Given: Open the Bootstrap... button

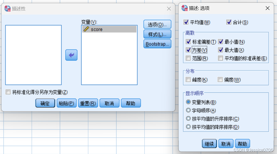Looking at the screenshot, I should [157, 44].
